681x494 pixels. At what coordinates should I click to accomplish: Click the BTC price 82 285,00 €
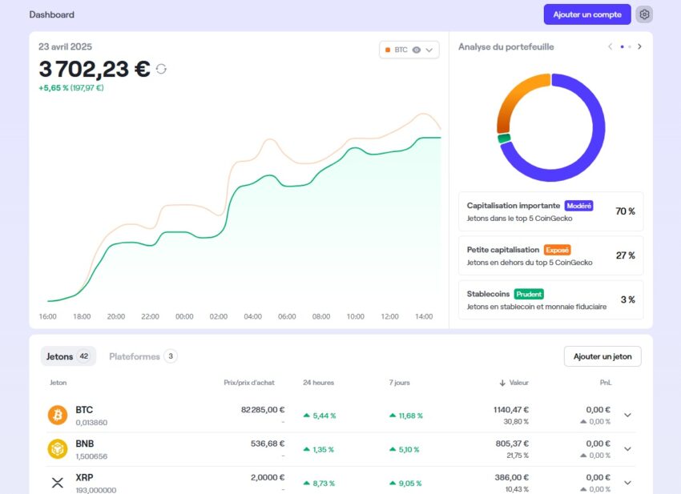pos(263,409)
